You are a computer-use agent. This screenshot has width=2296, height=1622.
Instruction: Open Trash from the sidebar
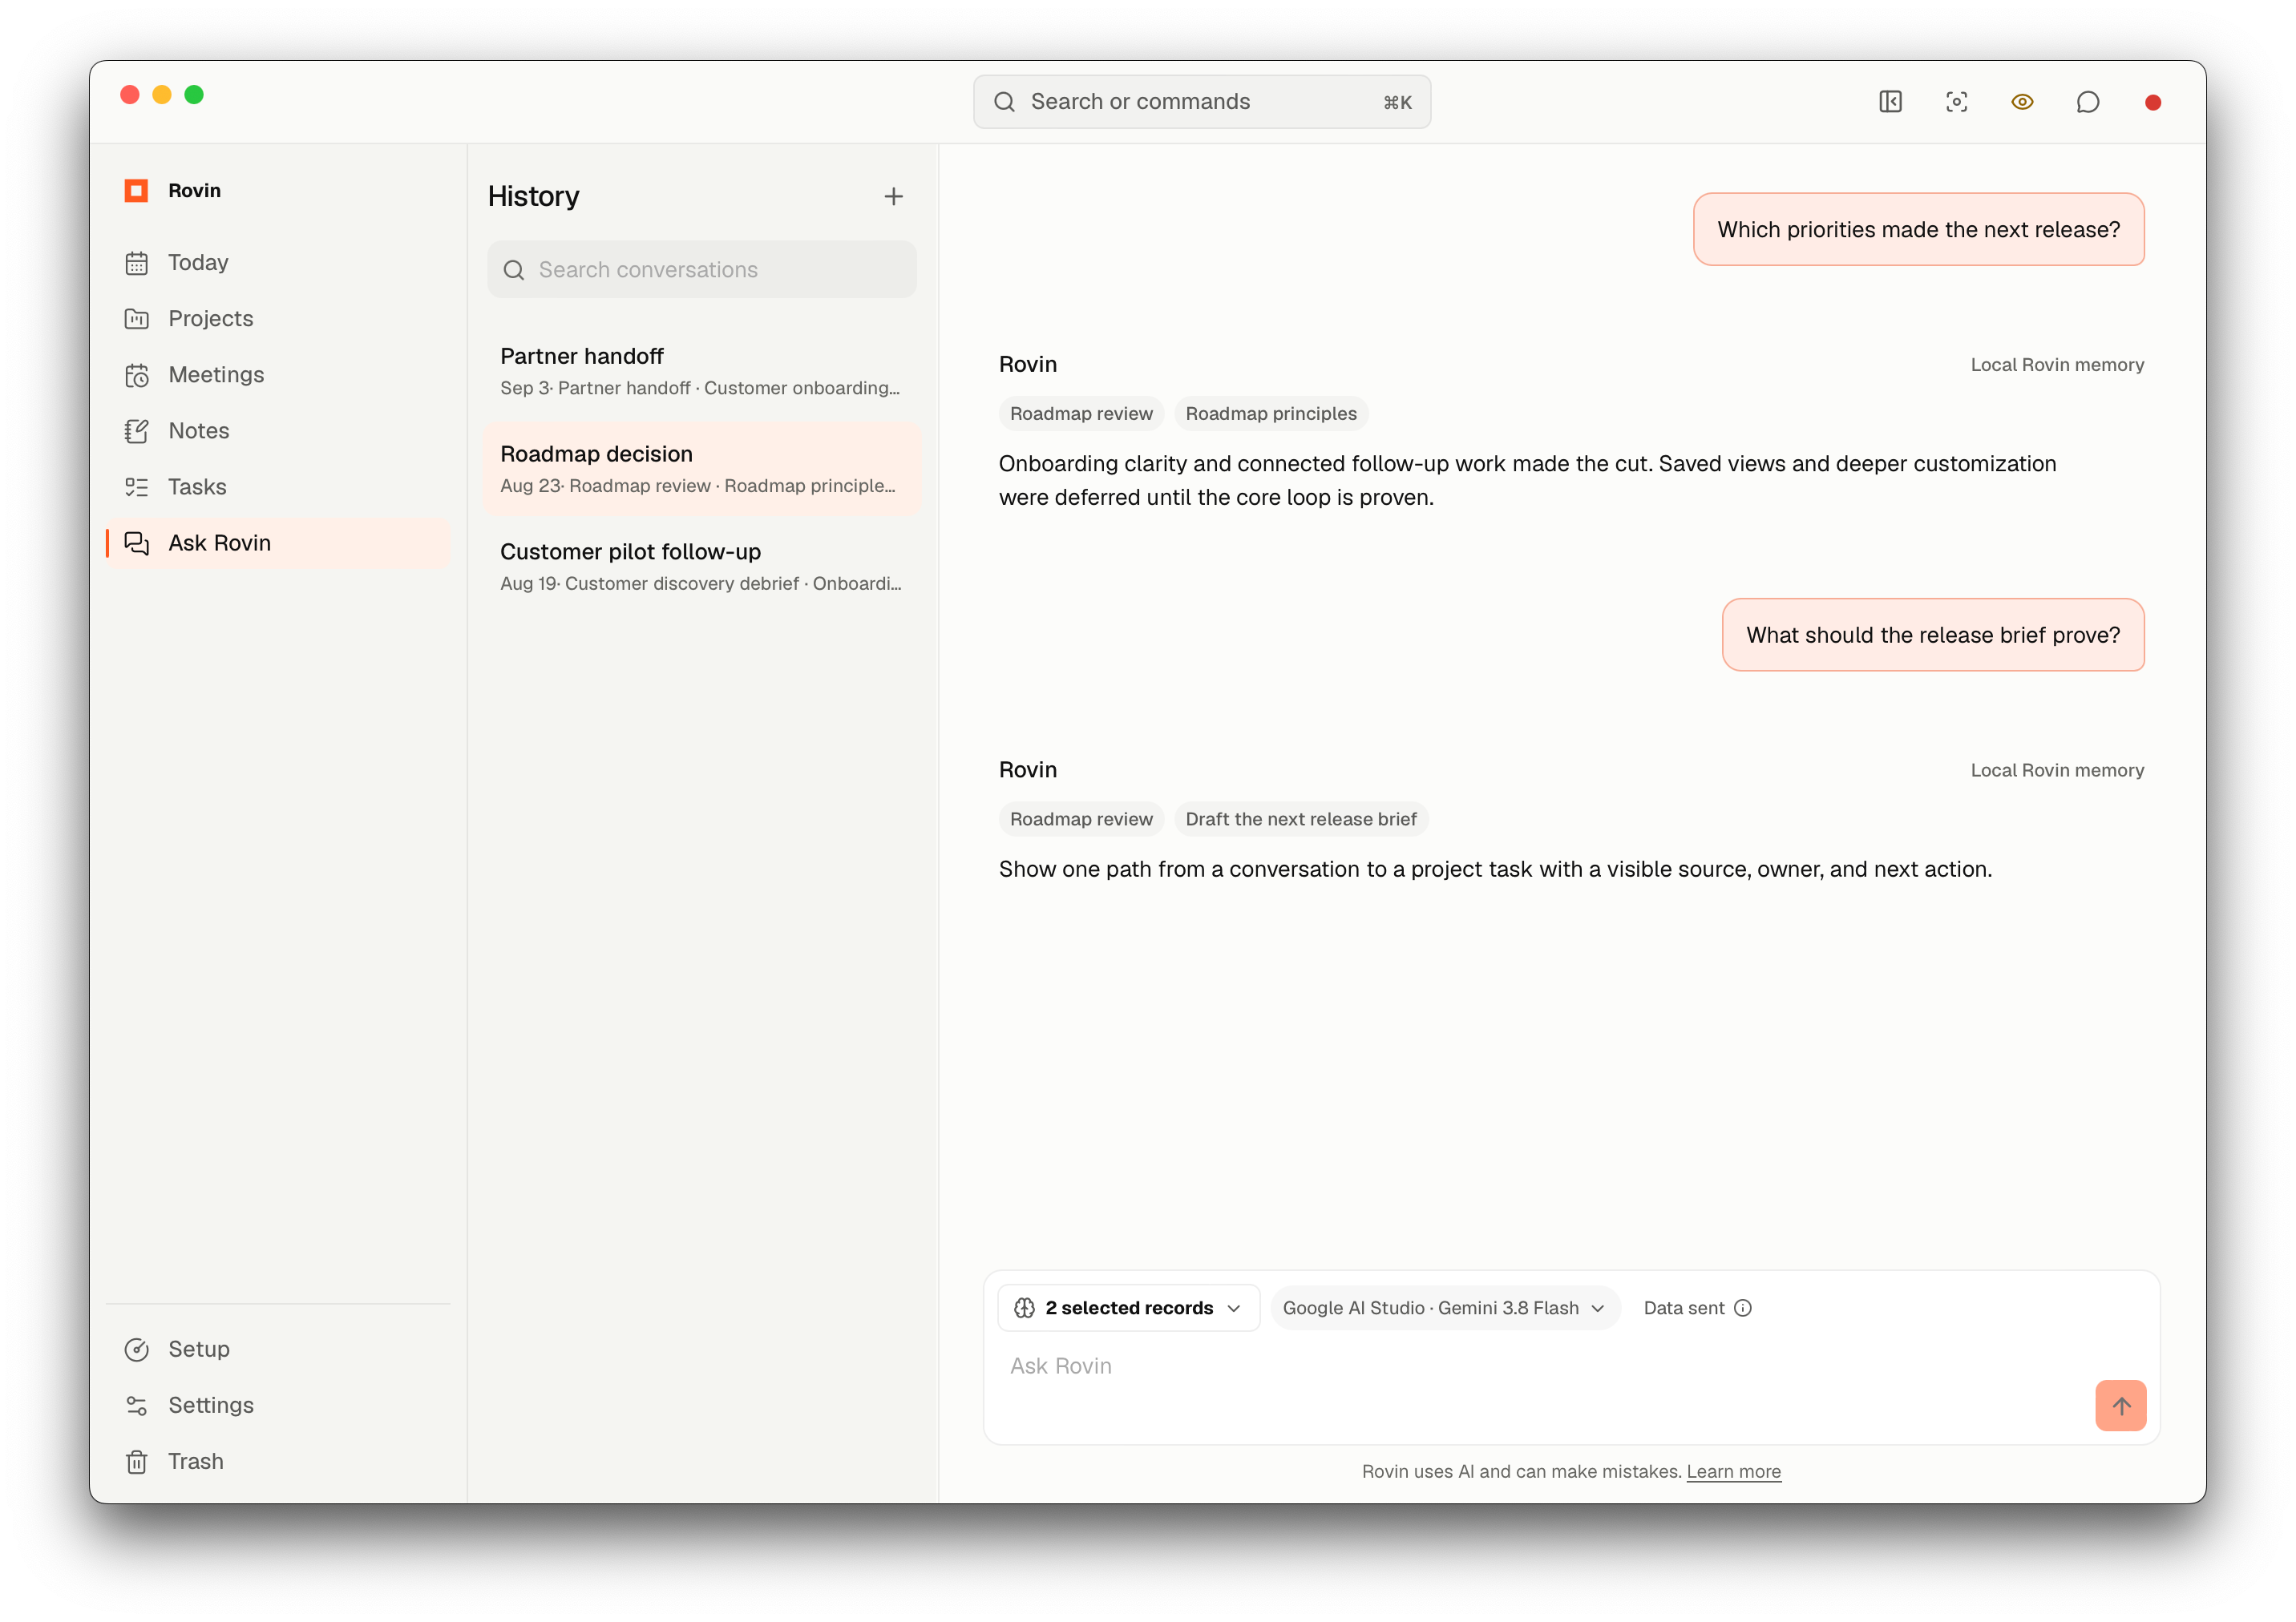[x=278, y=1461]
